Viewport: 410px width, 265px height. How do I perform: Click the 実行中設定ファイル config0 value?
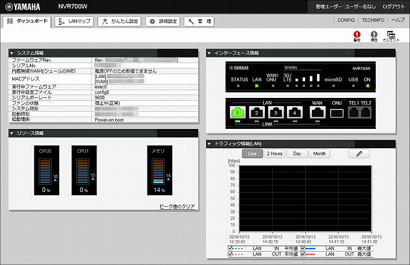(102, 92)
